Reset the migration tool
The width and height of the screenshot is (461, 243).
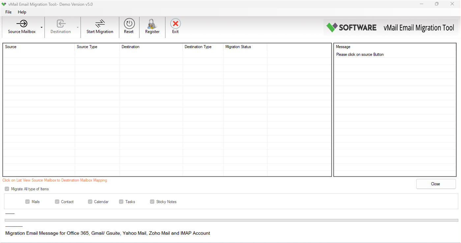point(129,26)
